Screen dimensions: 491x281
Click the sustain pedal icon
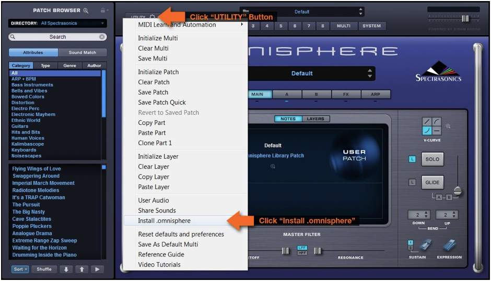point(425,245)
